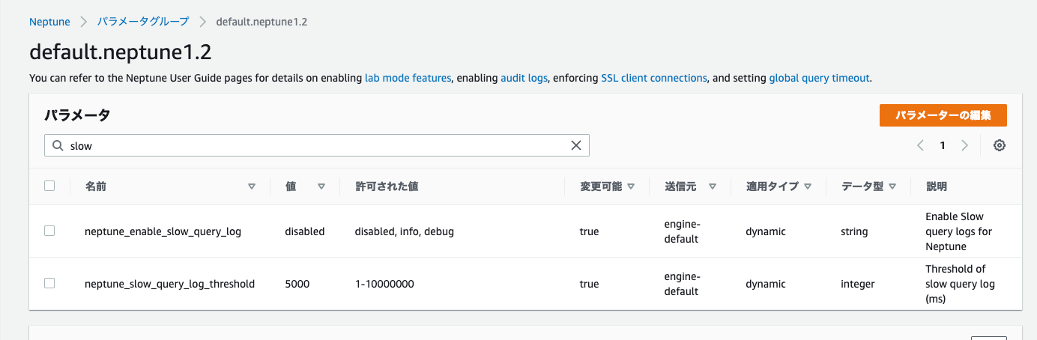This screenshot has height=340, width=1037.
Task: Open Neptune breadcrumb link
Action: [x=49, y=22]
